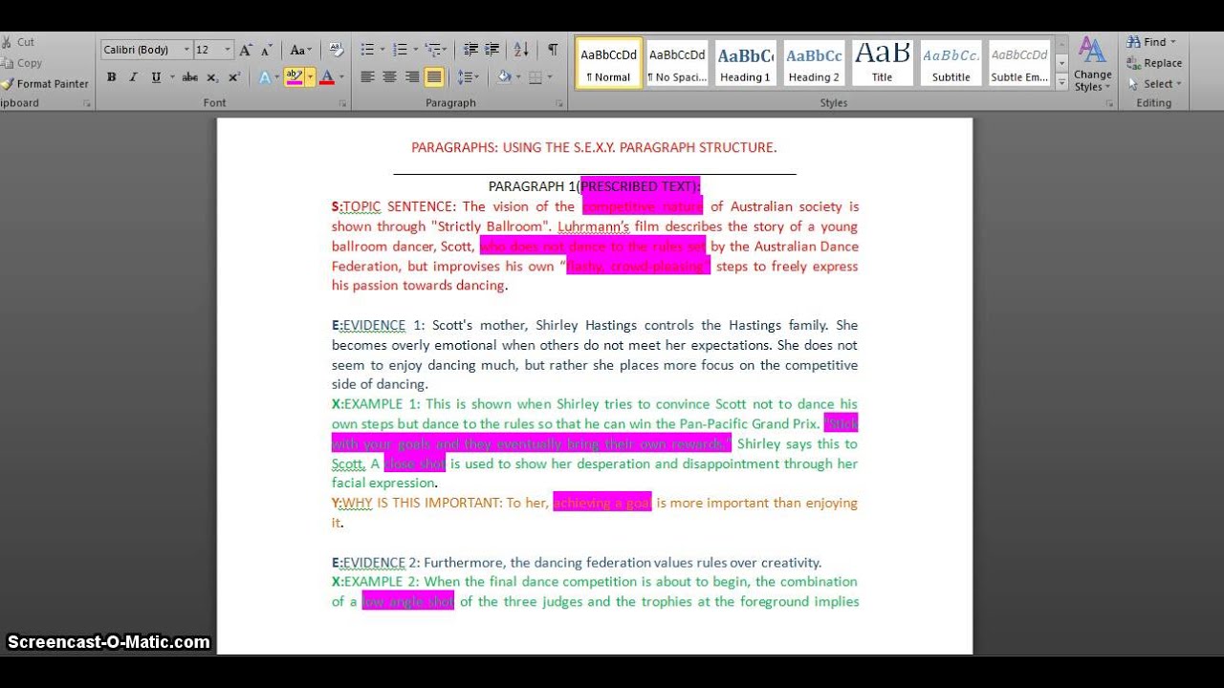Apply the Title style
The width and height of the screenshot is (1224, 688).
pyautogui.click(x=882, y=64)
